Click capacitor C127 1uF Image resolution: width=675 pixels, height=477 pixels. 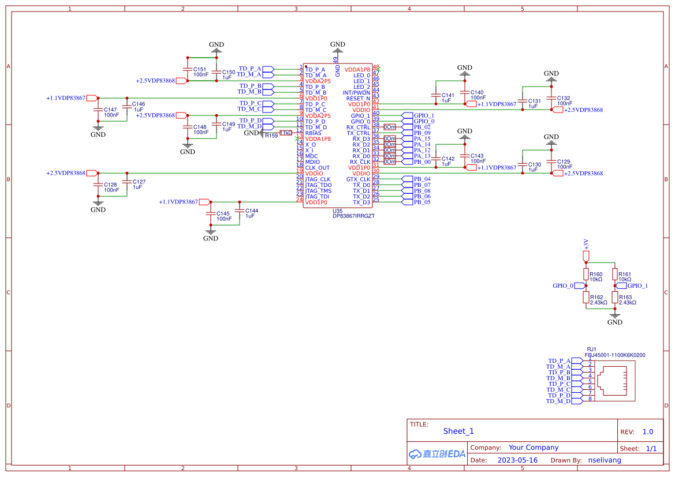[127, 182]
